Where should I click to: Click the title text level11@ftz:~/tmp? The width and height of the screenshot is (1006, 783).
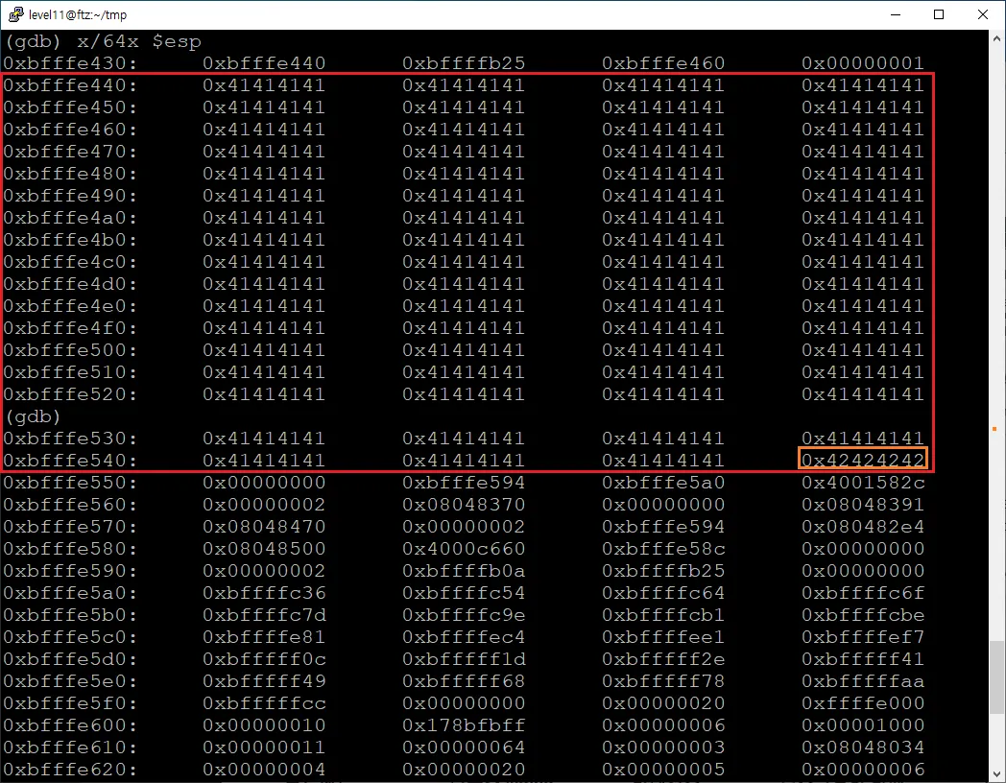[78, 14]
